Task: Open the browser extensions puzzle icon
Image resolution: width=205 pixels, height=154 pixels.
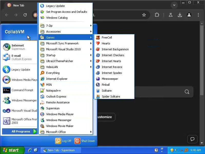Action: 157,15
